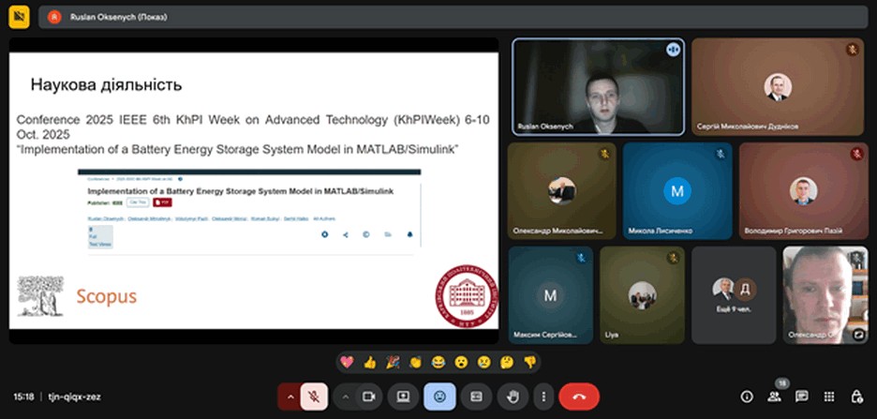This screenshot has width=877, height=419.
Task: Click the raise hand icon
Action: click(x=512, y=397)
